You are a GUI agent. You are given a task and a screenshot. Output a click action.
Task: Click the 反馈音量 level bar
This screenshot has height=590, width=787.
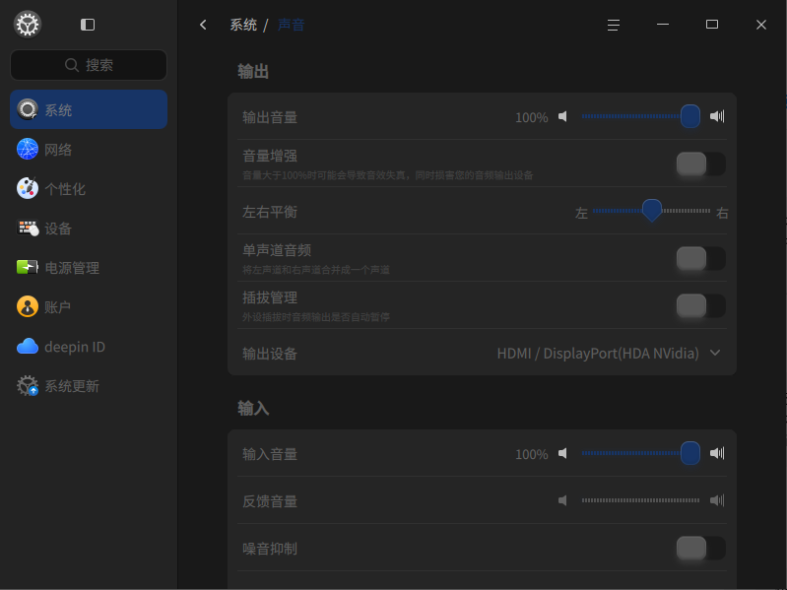pyautogui.click(x=640, y=500)
